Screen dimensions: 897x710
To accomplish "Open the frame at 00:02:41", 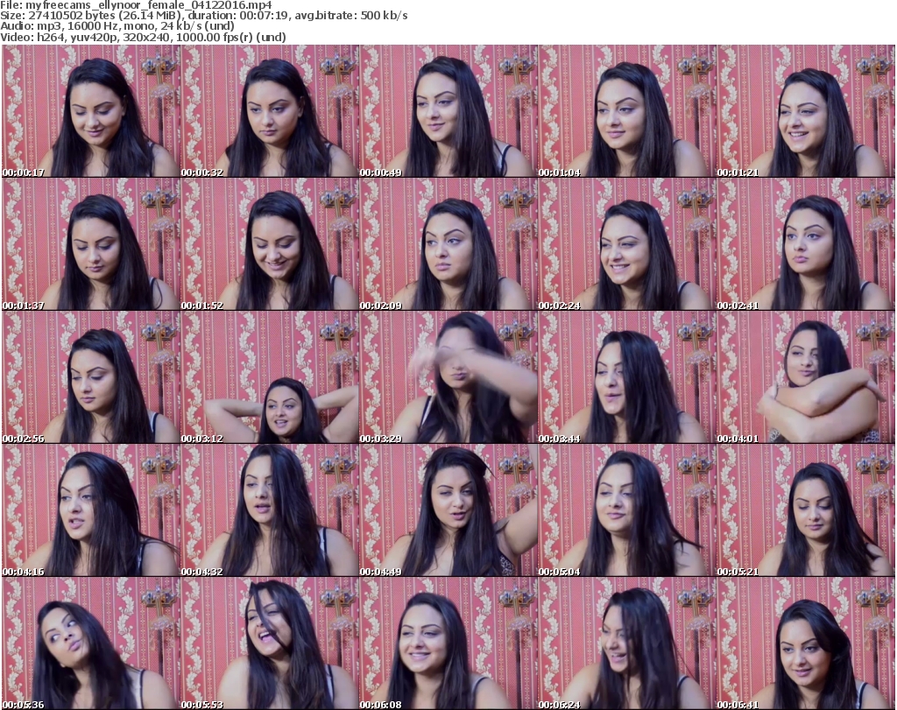I will [x=806, y=244].
